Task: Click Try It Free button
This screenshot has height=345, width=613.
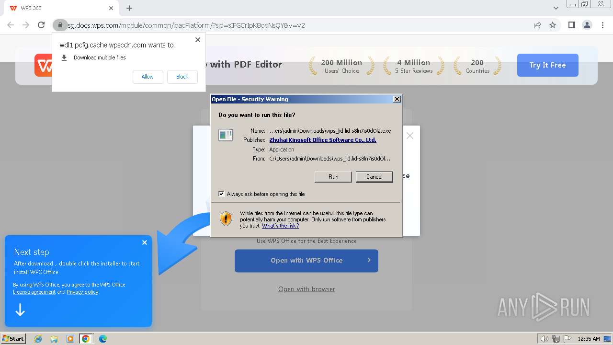Action: click(547, 65)
